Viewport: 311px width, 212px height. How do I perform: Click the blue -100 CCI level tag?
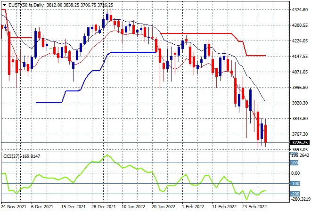[295, 184]
